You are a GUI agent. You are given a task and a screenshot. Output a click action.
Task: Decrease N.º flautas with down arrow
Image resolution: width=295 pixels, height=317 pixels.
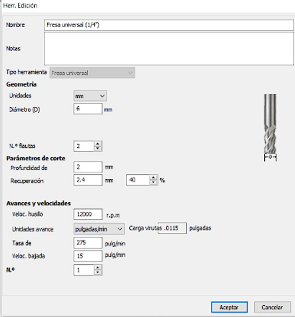[x=98, y=149]
